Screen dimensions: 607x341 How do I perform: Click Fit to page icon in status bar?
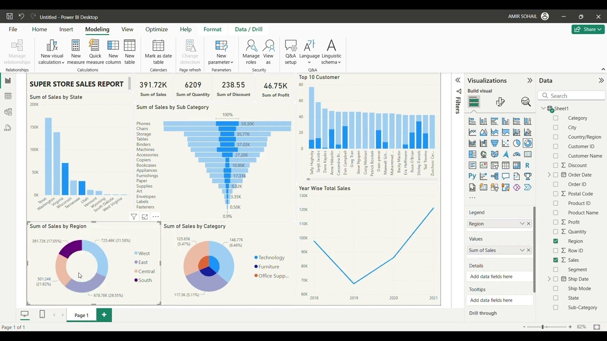597,327
